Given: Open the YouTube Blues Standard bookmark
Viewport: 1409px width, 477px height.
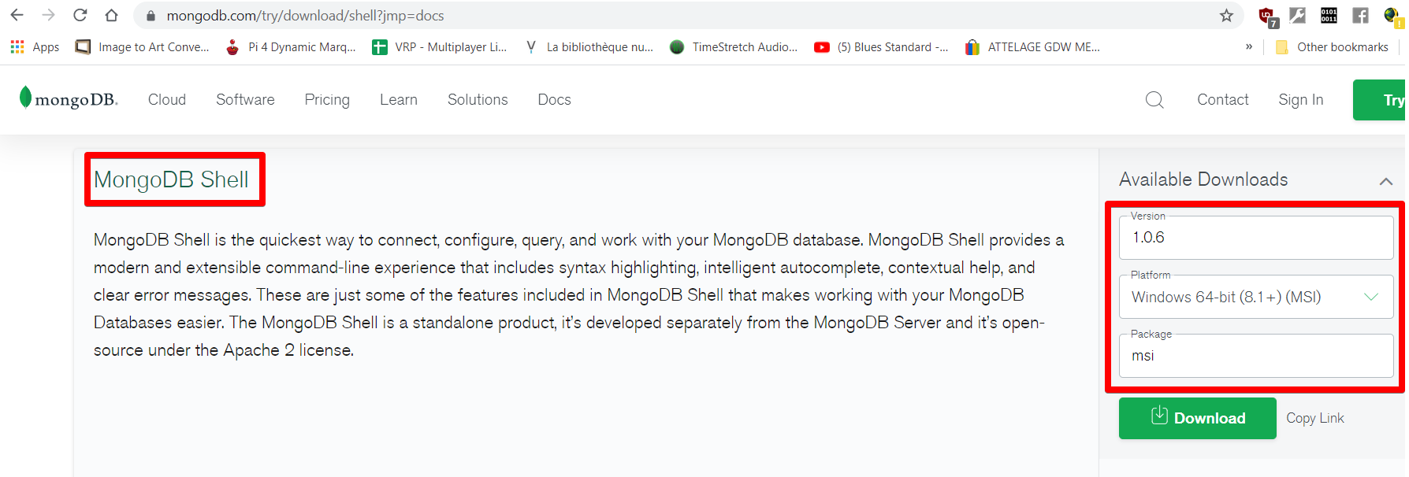Looking at the screenshot, I should pos(882,47).
